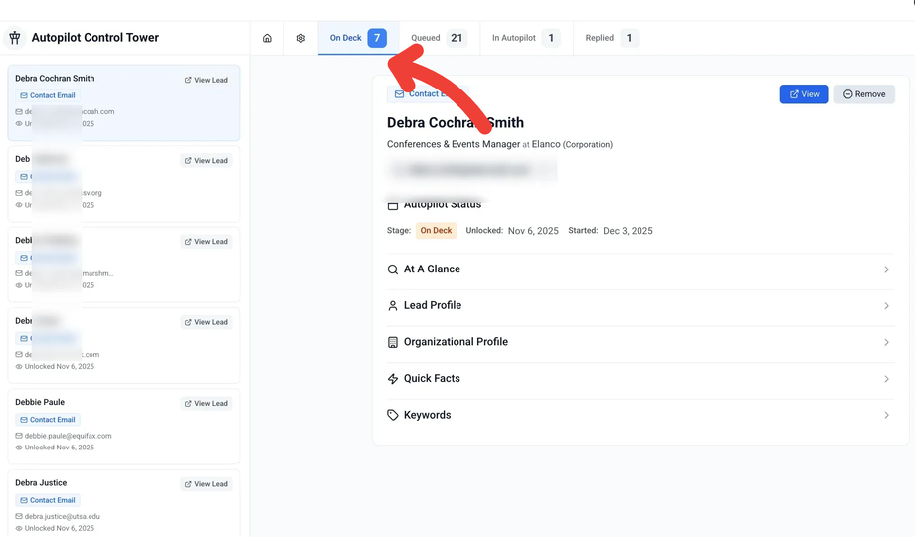
Task: Click the person icon beside Lead Profile
Action: [393, 306]
